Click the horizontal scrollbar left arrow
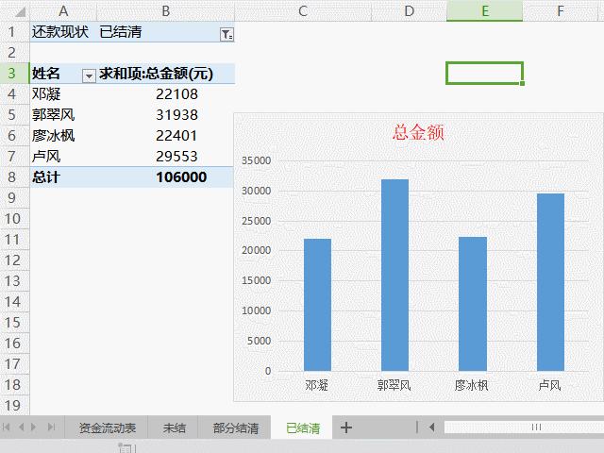The width and height of the screenshot is (604, 453). click(x=432, y=428)
